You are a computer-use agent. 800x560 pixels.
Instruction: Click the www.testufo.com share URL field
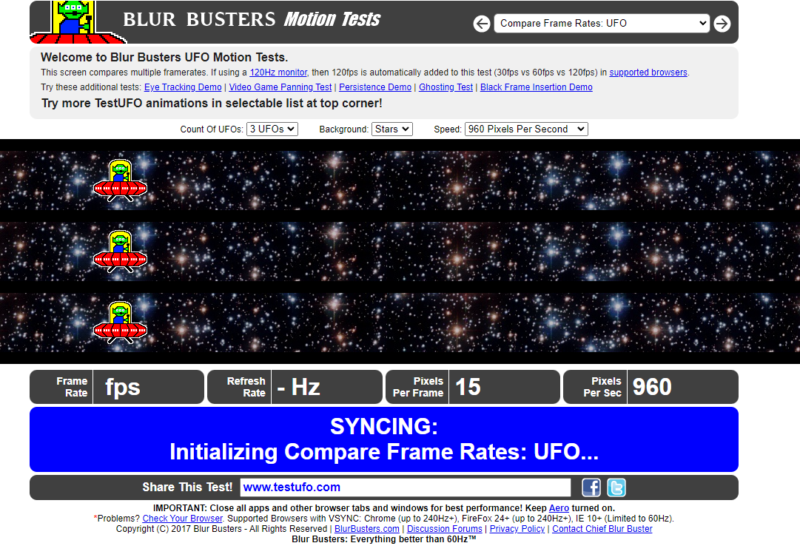pos(406,488)
